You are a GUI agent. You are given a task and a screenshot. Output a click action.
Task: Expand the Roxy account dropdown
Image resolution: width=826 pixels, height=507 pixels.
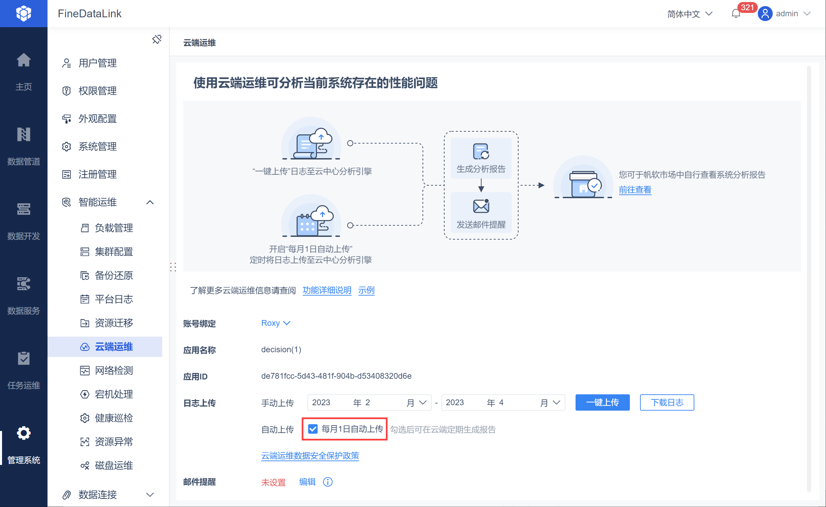(276, 323)
